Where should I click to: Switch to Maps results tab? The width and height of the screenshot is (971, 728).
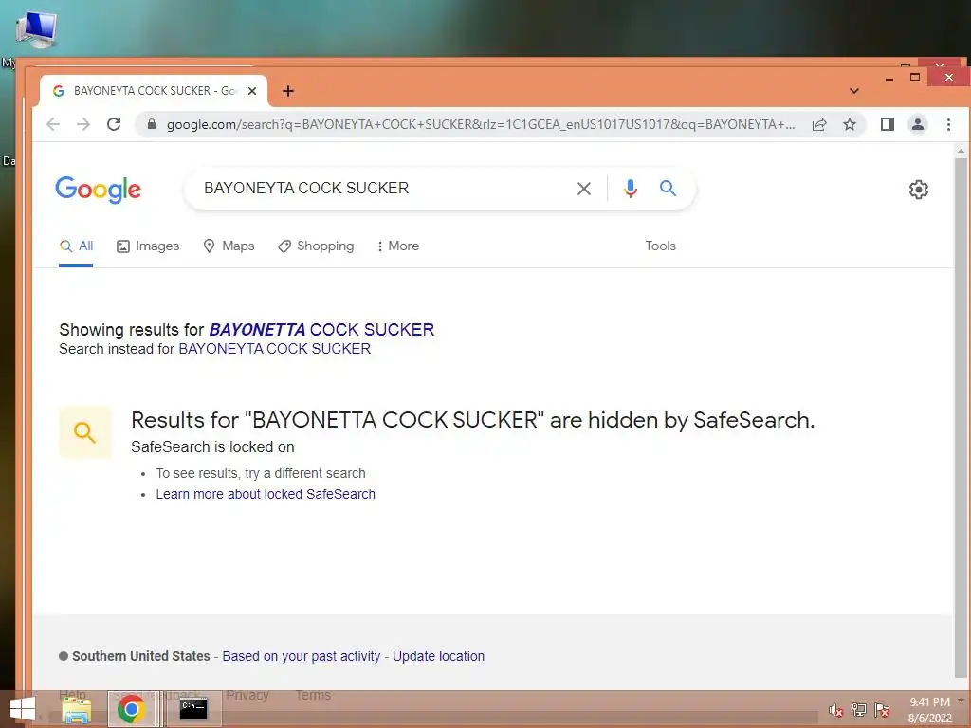[229, 246]
